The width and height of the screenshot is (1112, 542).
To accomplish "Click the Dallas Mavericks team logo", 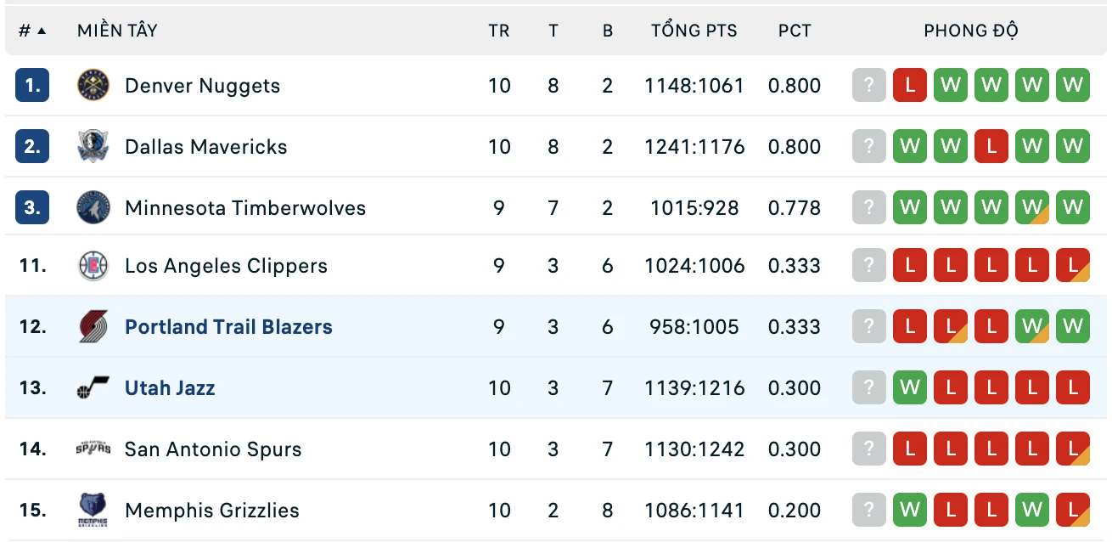I will coord(93,147).
